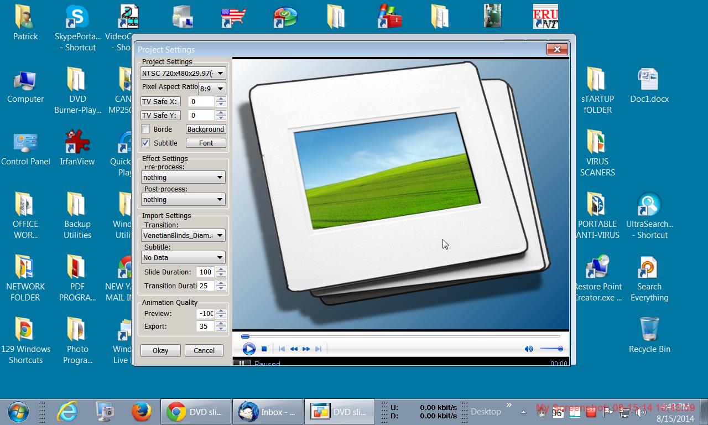Open the PORTABLE ANTI-VIRUS folder
Screen dimensions: 708x425
tap(597, 216)
